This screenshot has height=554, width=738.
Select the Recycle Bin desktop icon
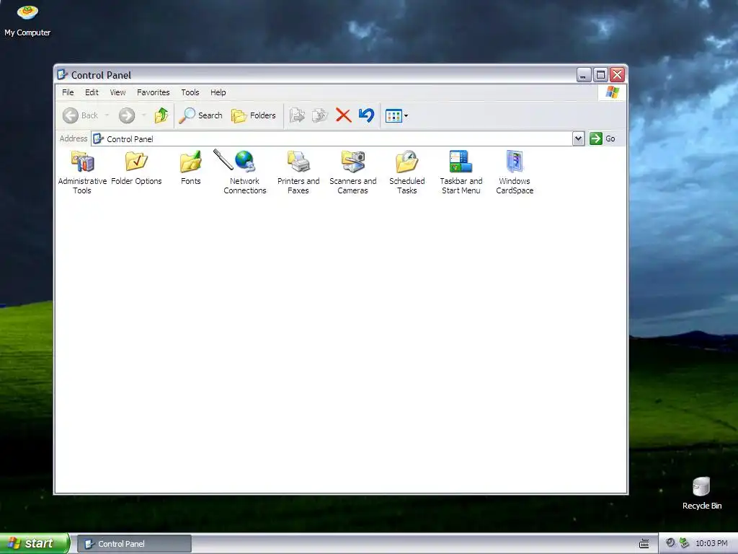[701, 493]
